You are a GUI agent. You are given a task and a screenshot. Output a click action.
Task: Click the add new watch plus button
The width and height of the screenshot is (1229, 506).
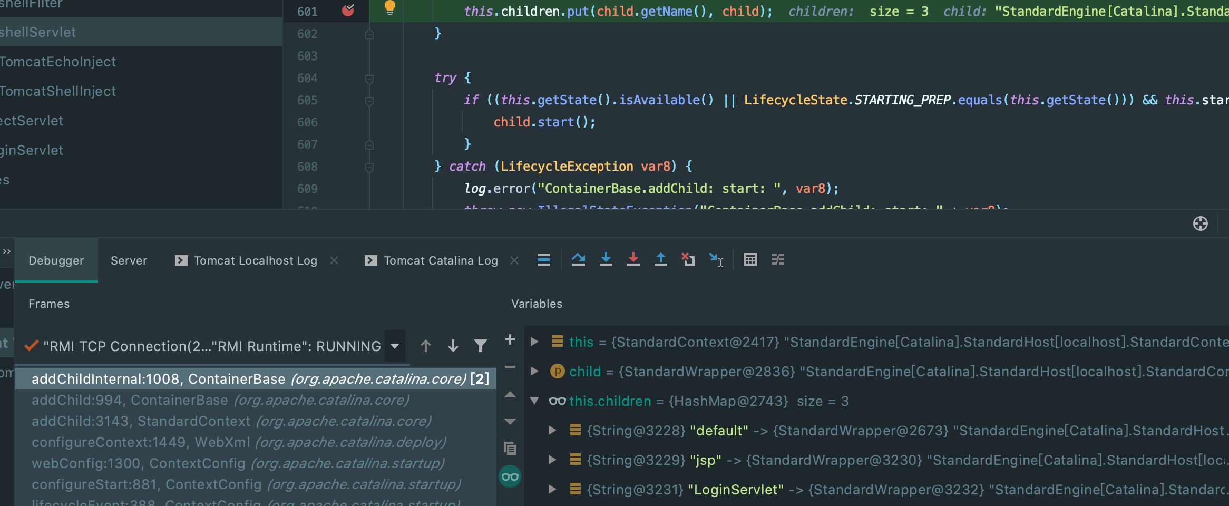coord(510,340)
